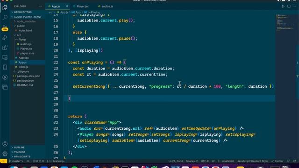Click the src breadcrumb segment

pos(50,12)
